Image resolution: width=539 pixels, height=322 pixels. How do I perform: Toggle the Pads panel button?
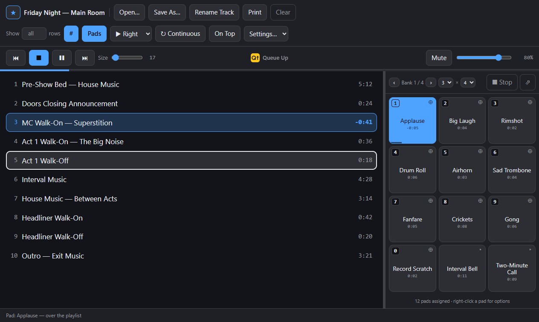tap(94, 34)
